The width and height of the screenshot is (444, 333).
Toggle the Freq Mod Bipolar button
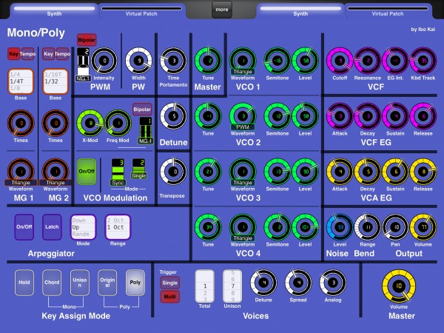142,110
